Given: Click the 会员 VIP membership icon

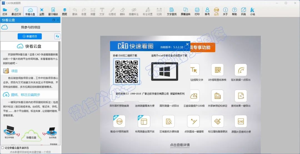Looking at the screenshot, I should 216,12.
